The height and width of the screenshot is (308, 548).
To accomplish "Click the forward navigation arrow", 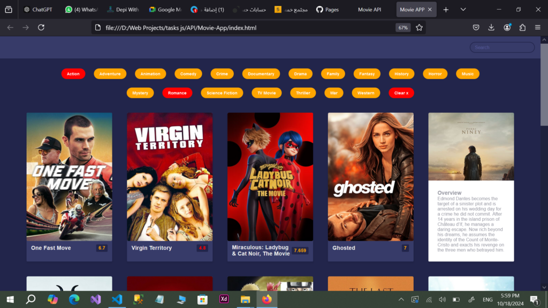I will tap(26, 28).
